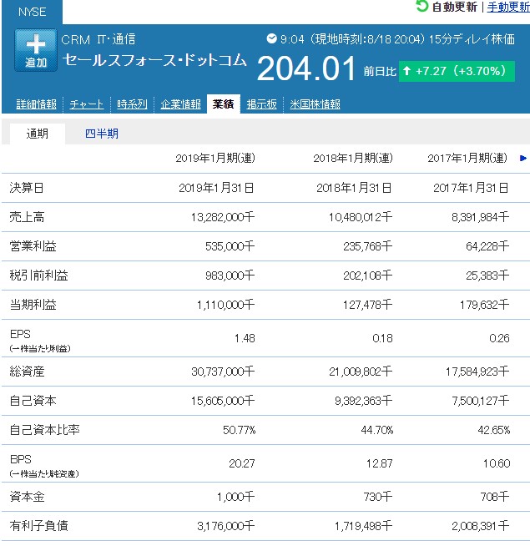
Task: Click the 税引前利益 row label
Action: click(38, 276)
